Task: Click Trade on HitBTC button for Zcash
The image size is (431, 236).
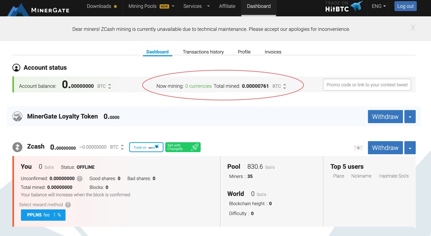Action: 146,147
